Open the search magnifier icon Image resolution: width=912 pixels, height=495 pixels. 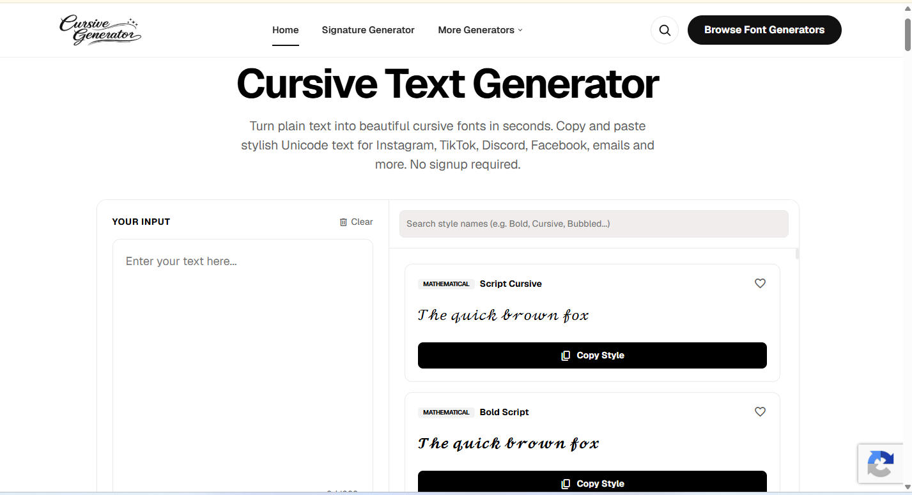point(665,30)
